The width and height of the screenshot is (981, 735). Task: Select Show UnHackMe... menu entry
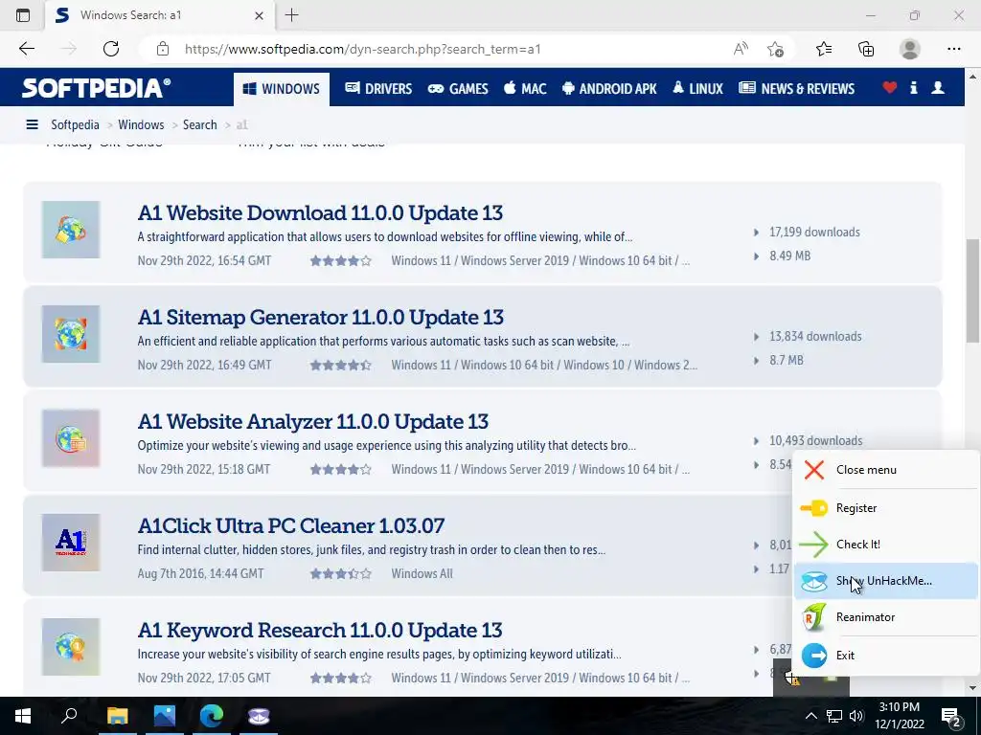pyautogui.click(x=886, y=581)
